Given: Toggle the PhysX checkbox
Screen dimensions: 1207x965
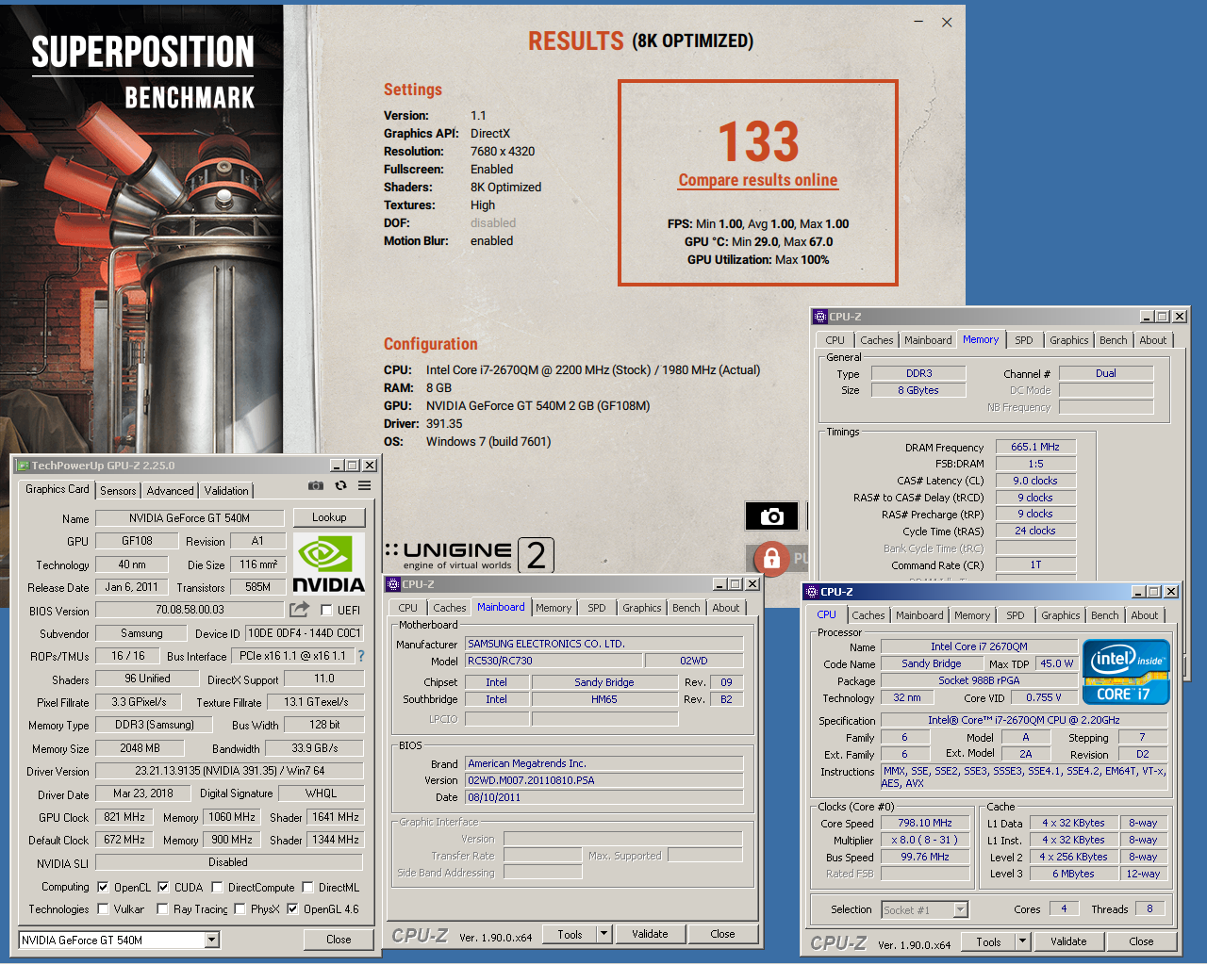Looking at the screenshot, I should (240, 909).
